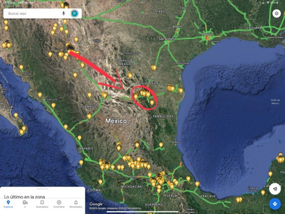Focus the 'Buscar aquí' search field

pyautogui.click(x=43, y=14)
